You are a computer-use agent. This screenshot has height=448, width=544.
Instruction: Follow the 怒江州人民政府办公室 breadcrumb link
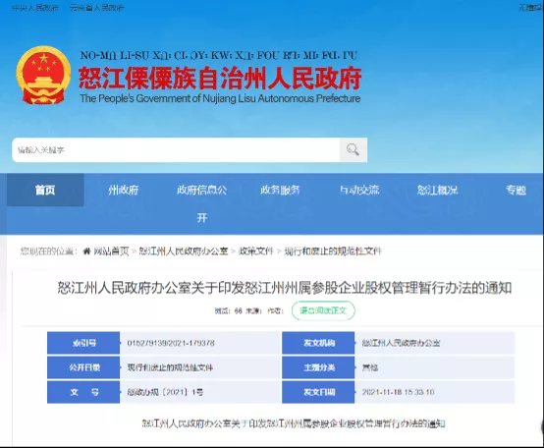coord(184,251)
